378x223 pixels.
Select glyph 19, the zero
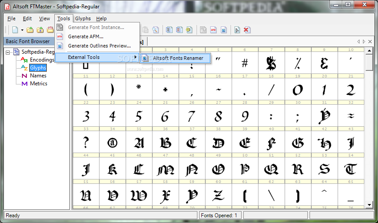coord(298,89)
